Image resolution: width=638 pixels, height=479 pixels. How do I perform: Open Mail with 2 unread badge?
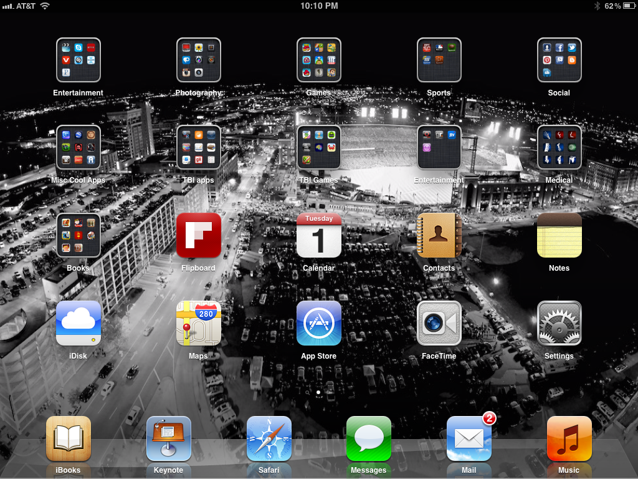click(469, 438)
